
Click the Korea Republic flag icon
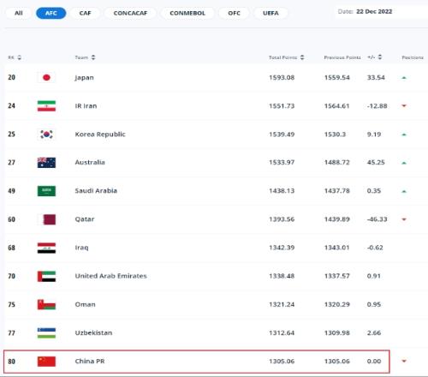click(46, 135)
